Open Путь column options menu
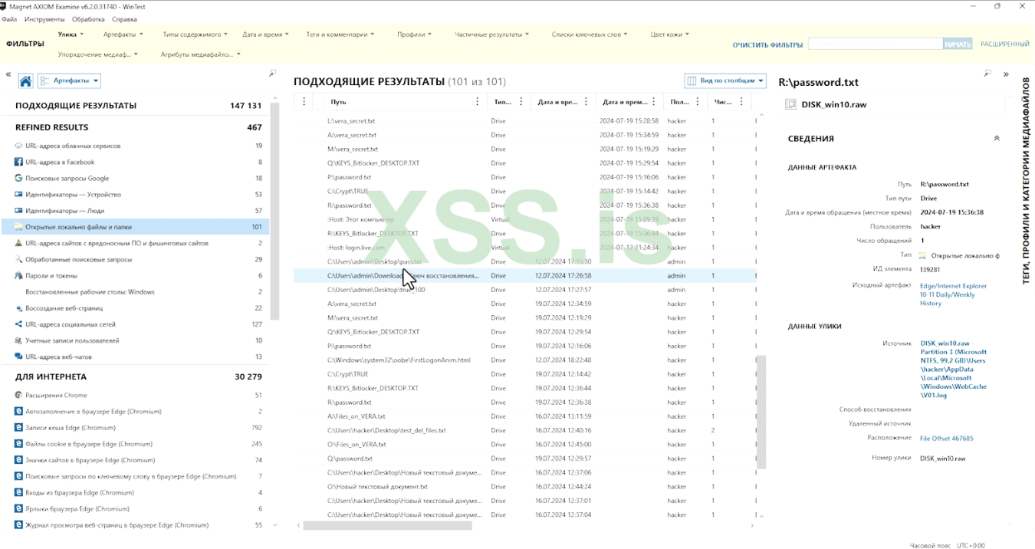Image resolution: width=1035 pixels, height=549 pixels. pyautogui.click(x=478, y=102)
